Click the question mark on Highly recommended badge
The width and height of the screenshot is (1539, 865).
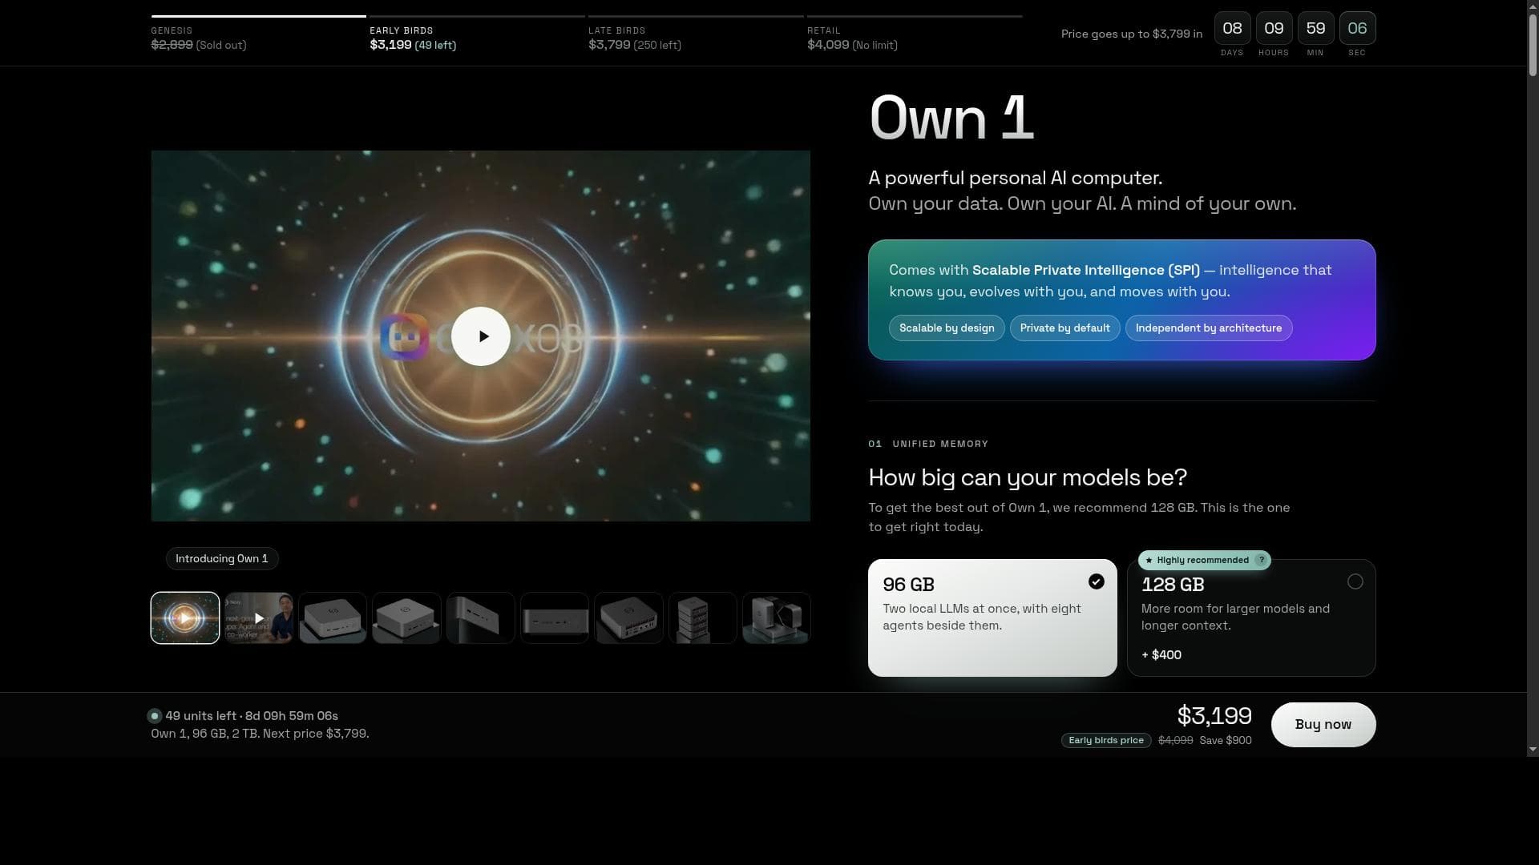(1261, 560)
